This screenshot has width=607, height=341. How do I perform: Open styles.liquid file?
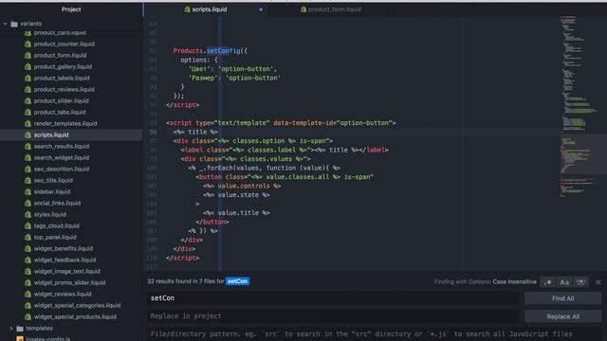tap(50, 215)
